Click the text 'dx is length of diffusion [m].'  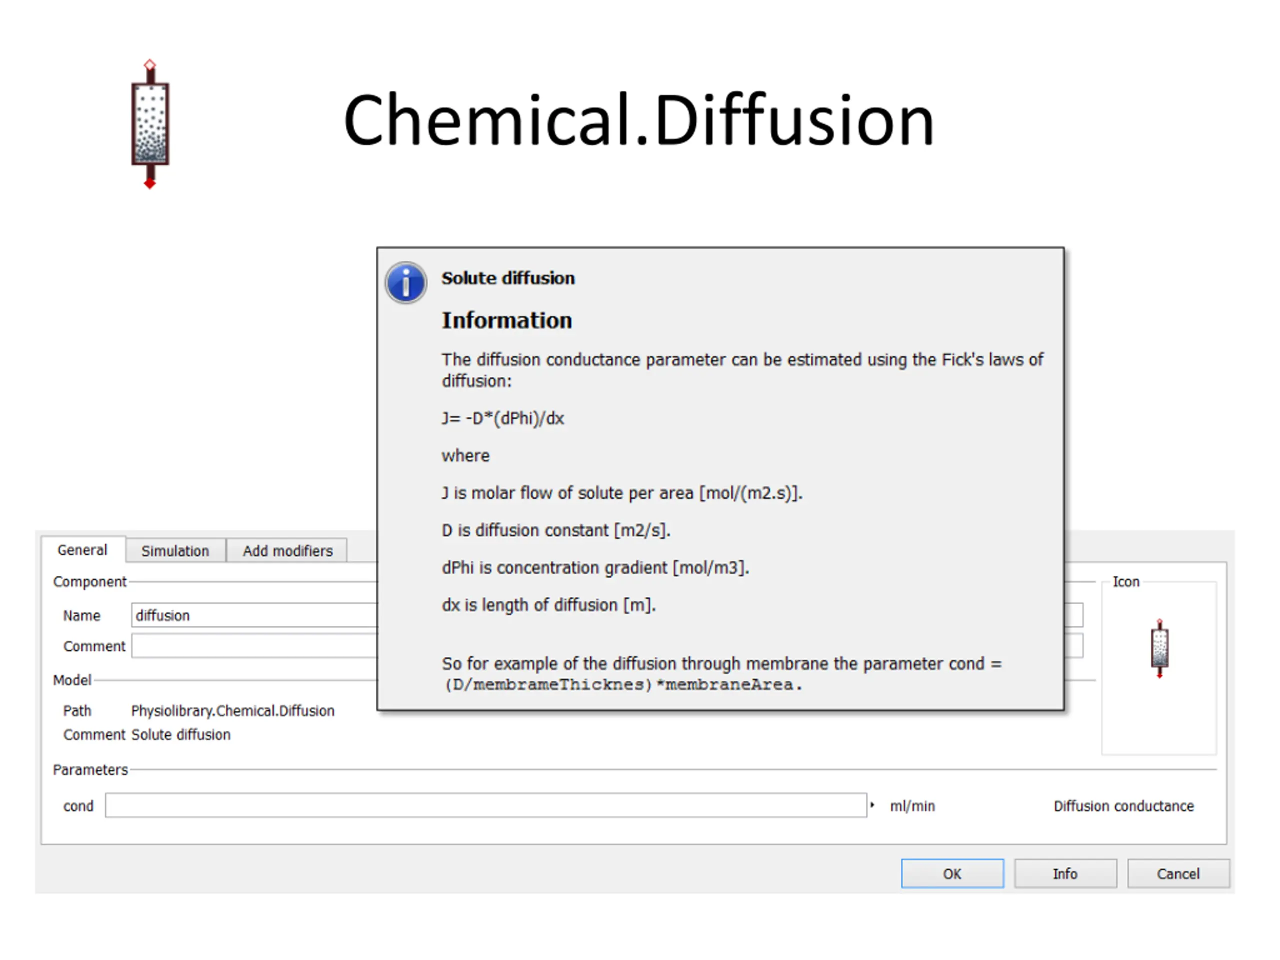[549, 605]
